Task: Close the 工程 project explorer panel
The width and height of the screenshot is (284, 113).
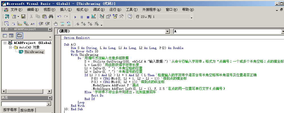Action: (50, 29)
